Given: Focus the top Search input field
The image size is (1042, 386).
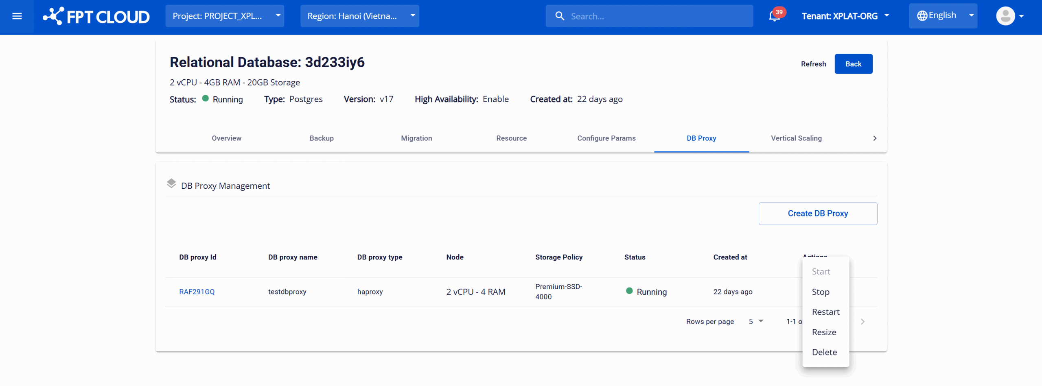Looking at the screenshot, I should (655, 16).
